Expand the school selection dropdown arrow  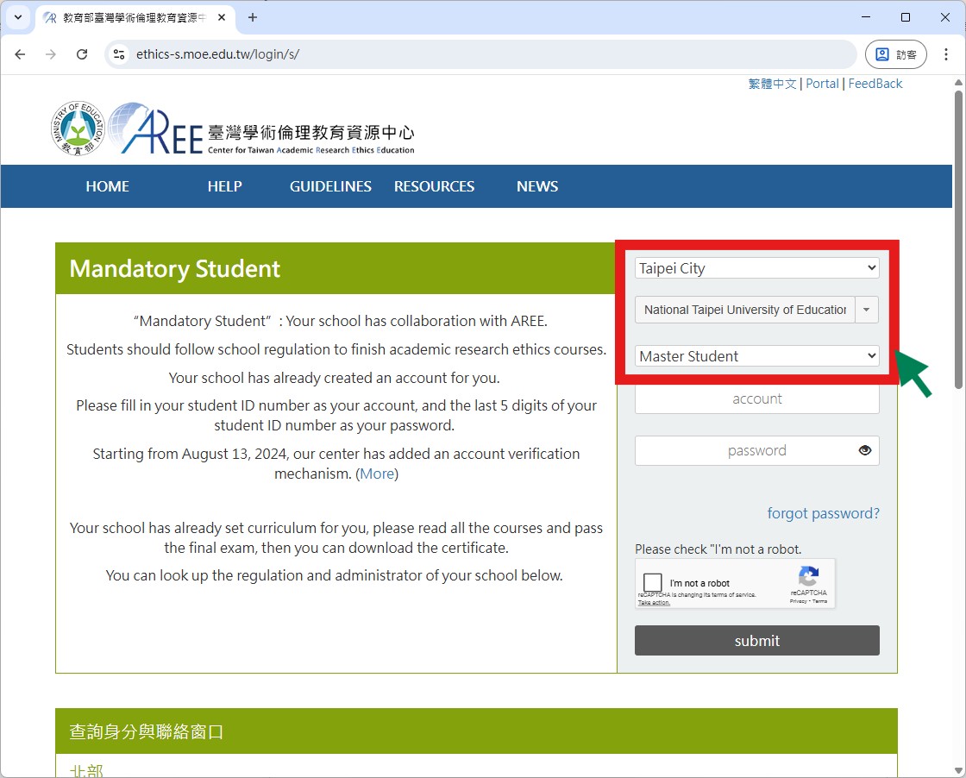click(866, 310)
